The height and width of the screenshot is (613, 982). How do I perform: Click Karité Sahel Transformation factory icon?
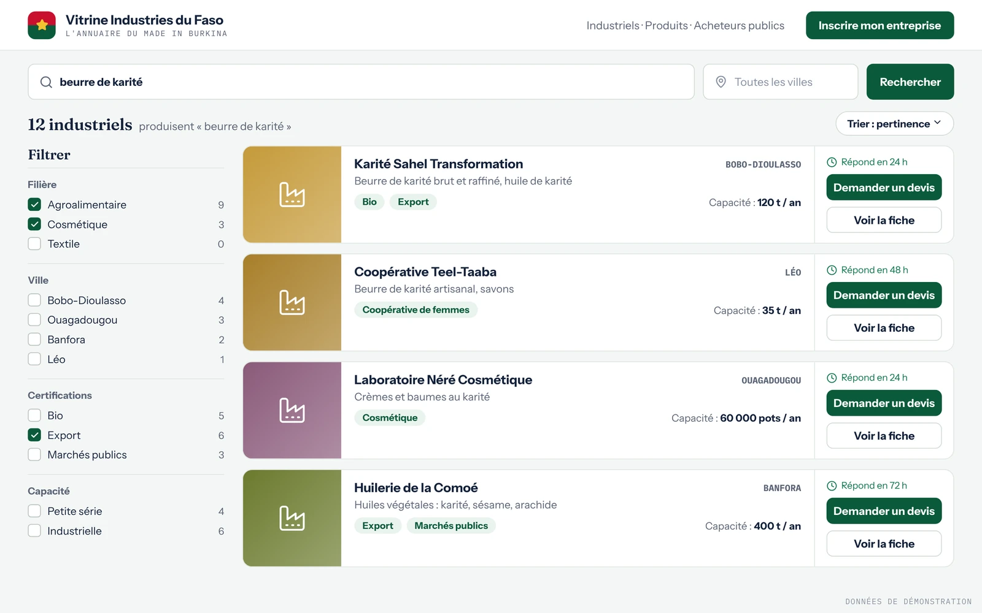coord(292,194)
